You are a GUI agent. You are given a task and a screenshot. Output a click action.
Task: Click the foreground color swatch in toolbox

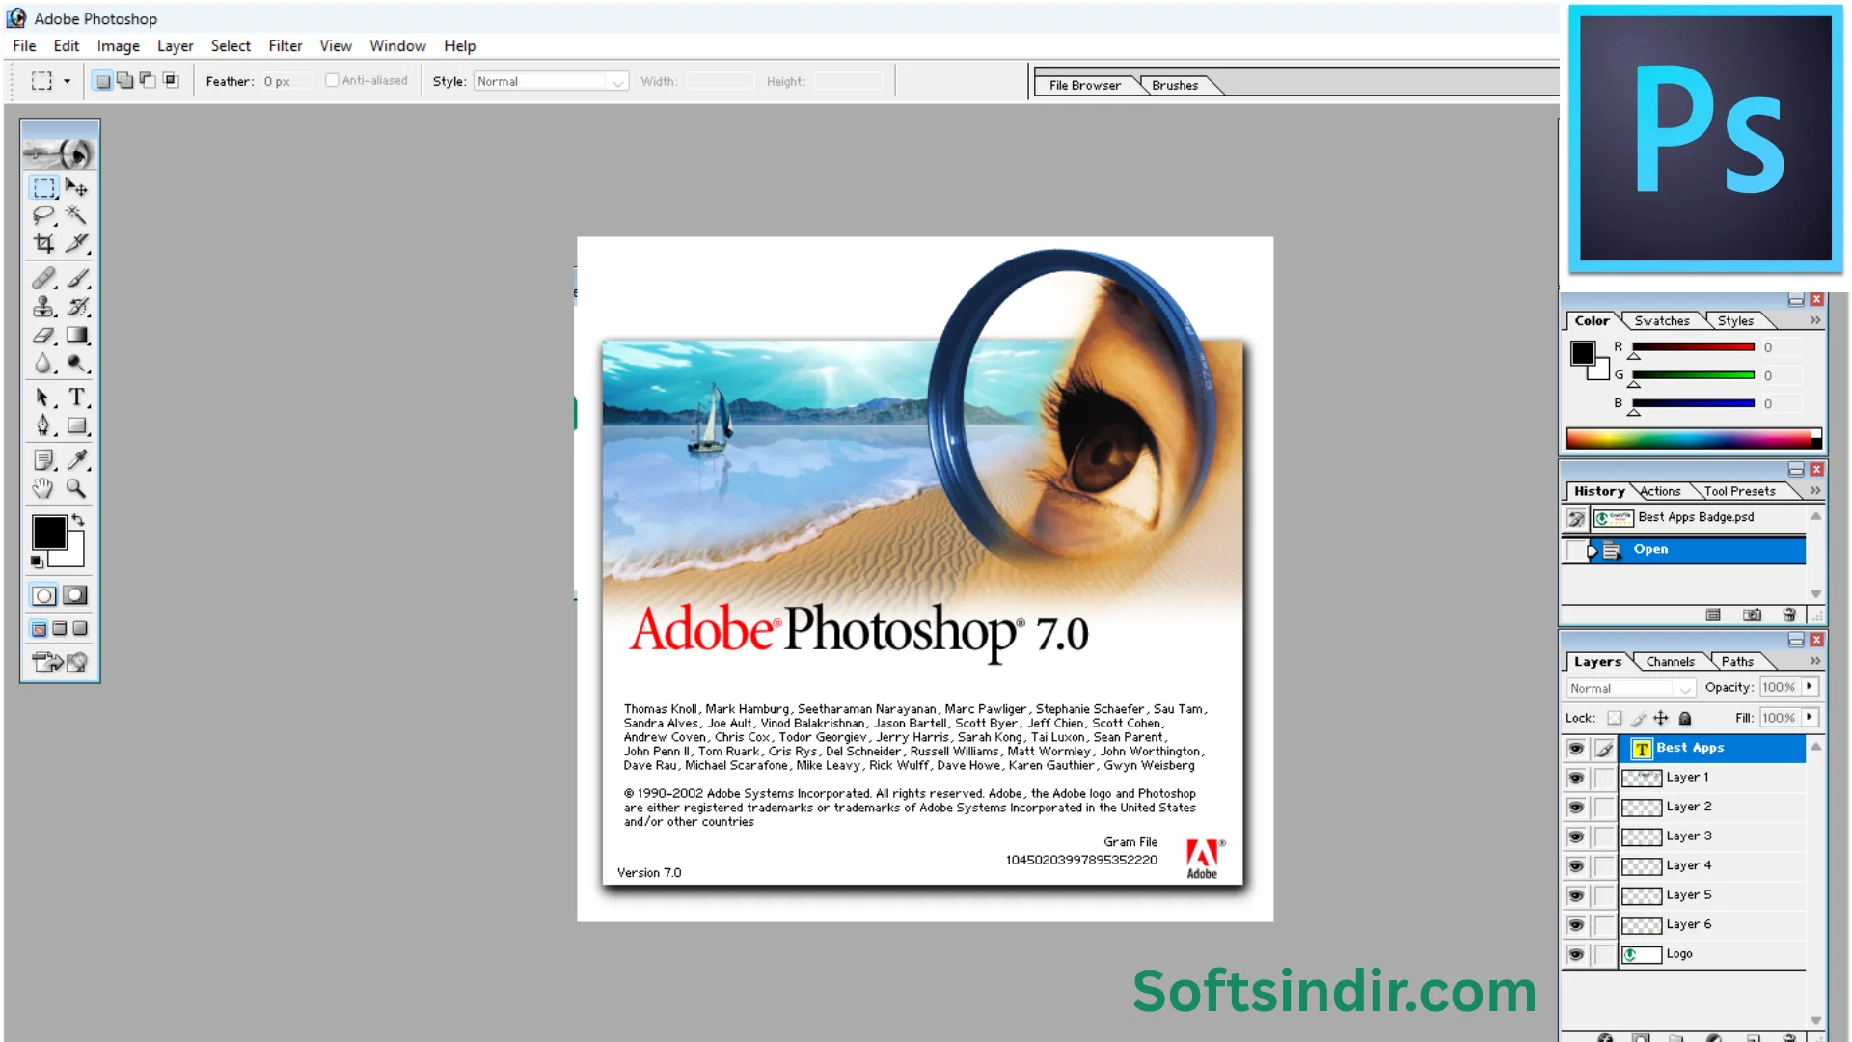pos(49,533)
